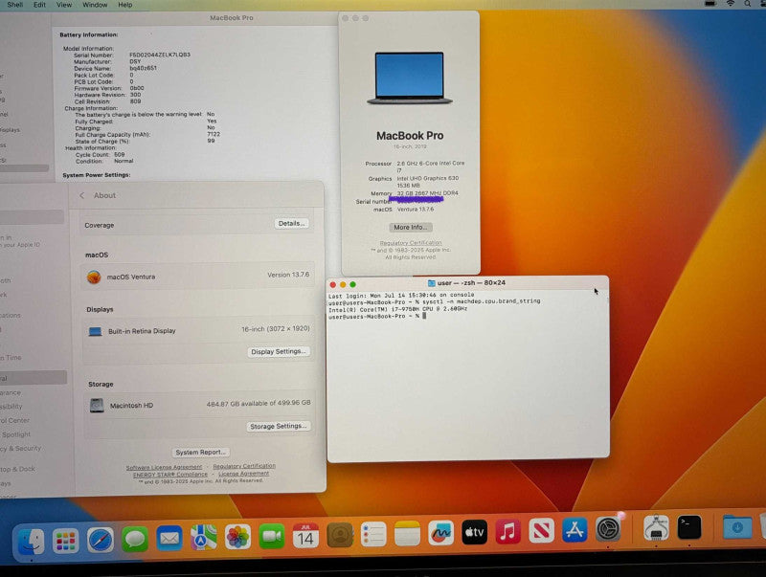The image size is (766, 577).
Task: Open Regulatory Certification link in About This Mac
Action: click(x=411, y=243)
